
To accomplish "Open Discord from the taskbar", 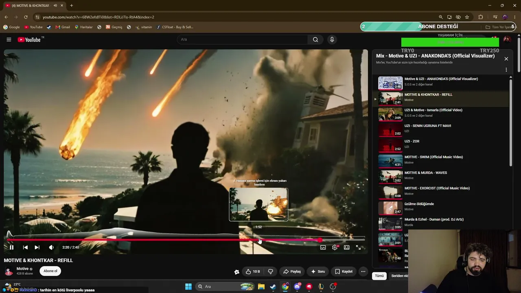I will [x=297, y=286].
